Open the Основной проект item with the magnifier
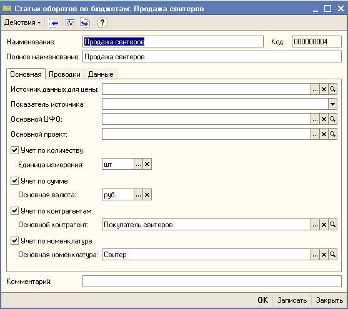 [x=332, y=134]
